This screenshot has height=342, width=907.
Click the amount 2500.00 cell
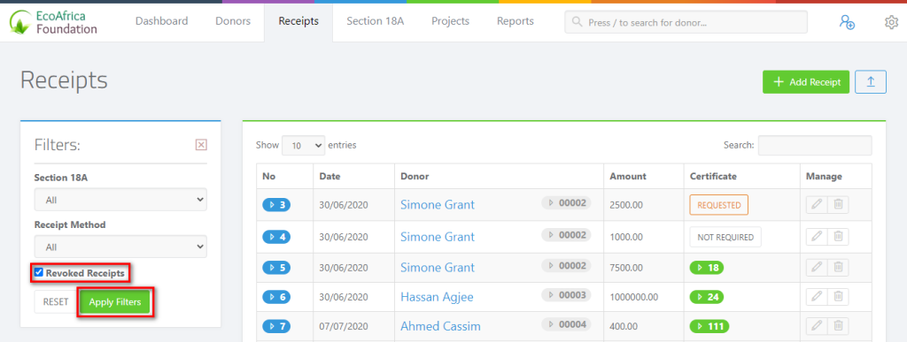point(643,205)
